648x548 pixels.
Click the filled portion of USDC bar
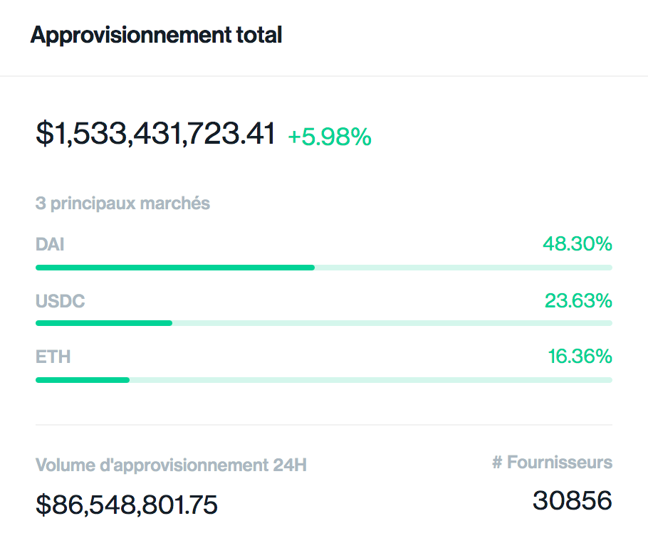tap(103, 323)
